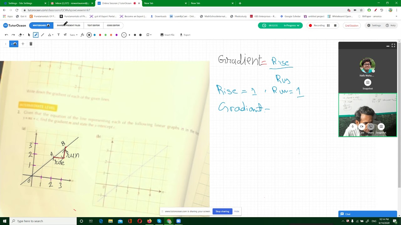The width and height of the screenshot is (401, 225).
Task: Select the straight line tool
Action: (43, 35)
